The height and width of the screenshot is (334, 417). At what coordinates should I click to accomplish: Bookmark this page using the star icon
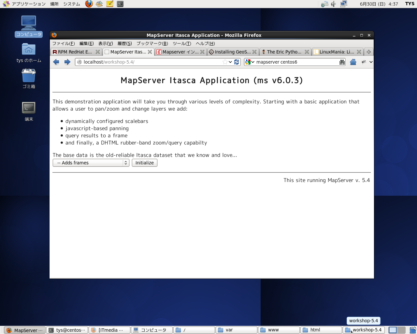coord(225,62)
